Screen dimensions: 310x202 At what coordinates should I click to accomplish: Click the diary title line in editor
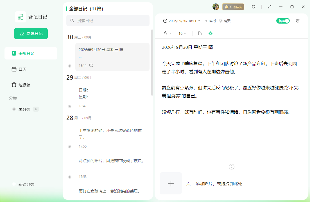click(187, 47)
